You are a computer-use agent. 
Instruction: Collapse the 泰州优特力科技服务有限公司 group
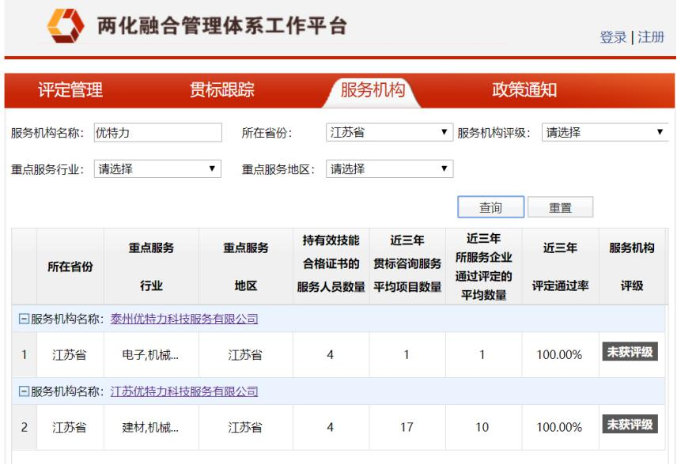pos(24,319)
